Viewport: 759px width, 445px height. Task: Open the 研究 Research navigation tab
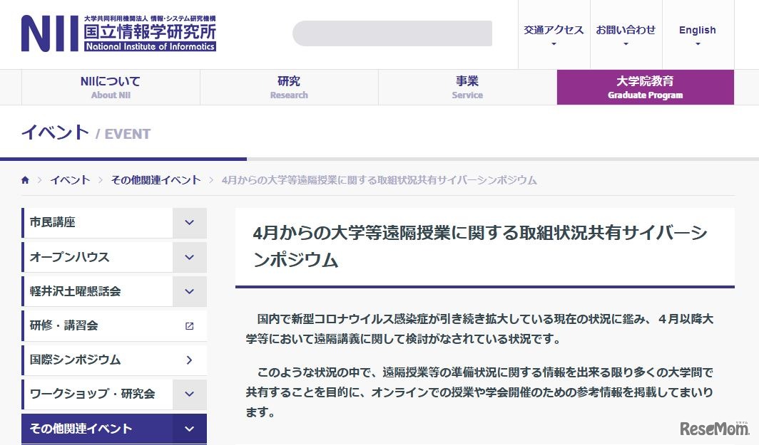click(288, 87)
